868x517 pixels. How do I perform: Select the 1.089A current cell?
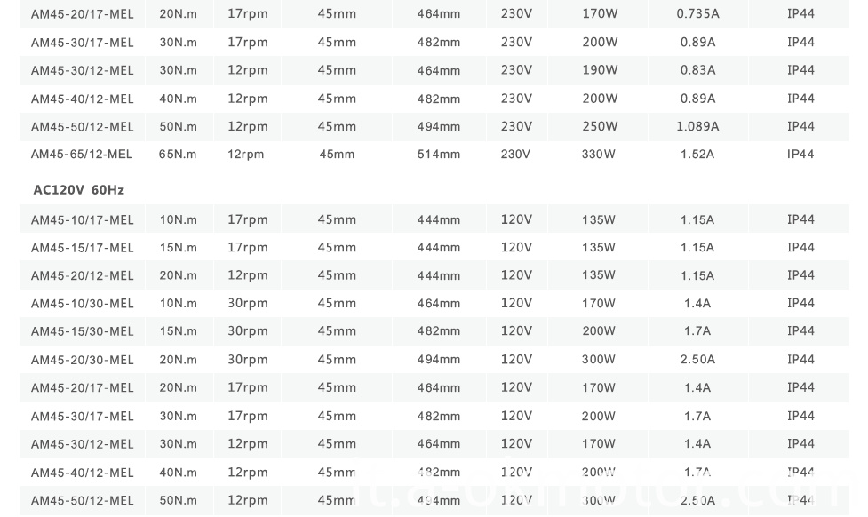click(697, 126)
